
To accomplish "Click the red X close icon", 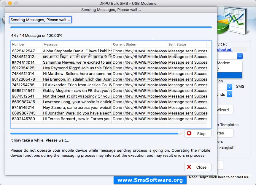I will (x=189, y=167).
